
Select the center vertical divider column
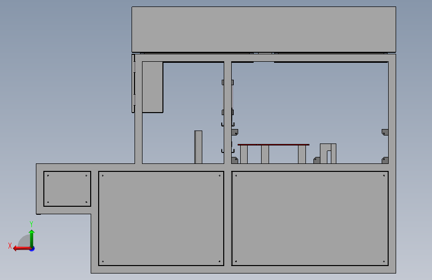pos(228,113)
